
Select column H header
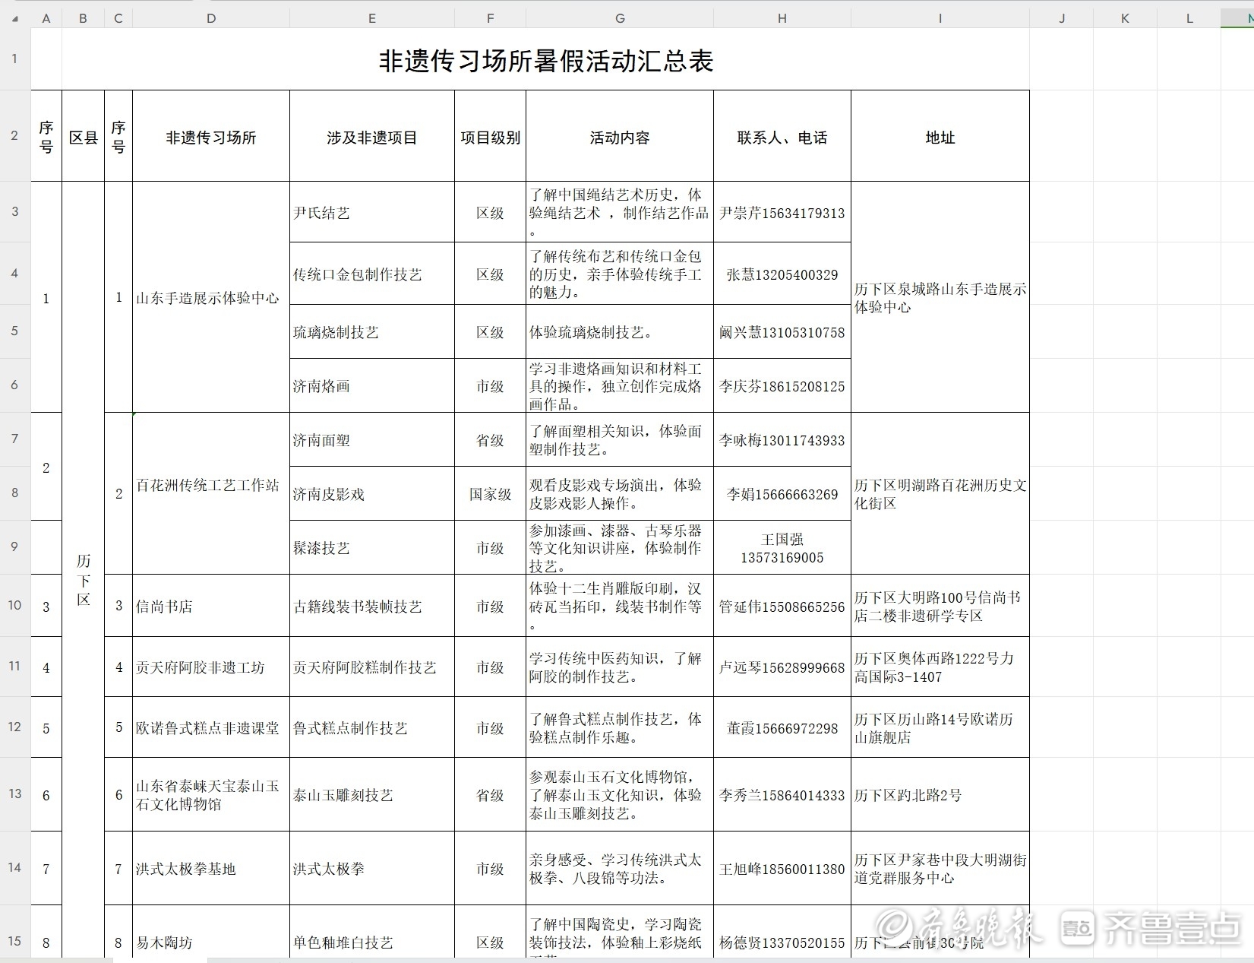782,18
